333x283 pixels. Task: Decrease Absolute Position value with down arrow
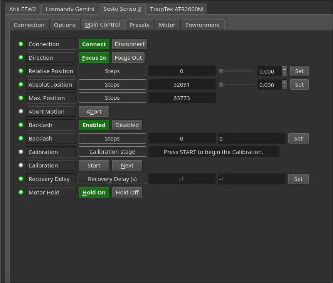284,87
